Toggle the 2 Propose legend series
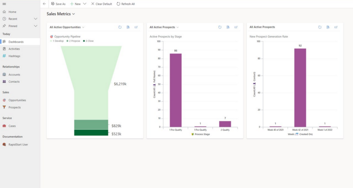The image size is (353, 188). tap(74, 41)
